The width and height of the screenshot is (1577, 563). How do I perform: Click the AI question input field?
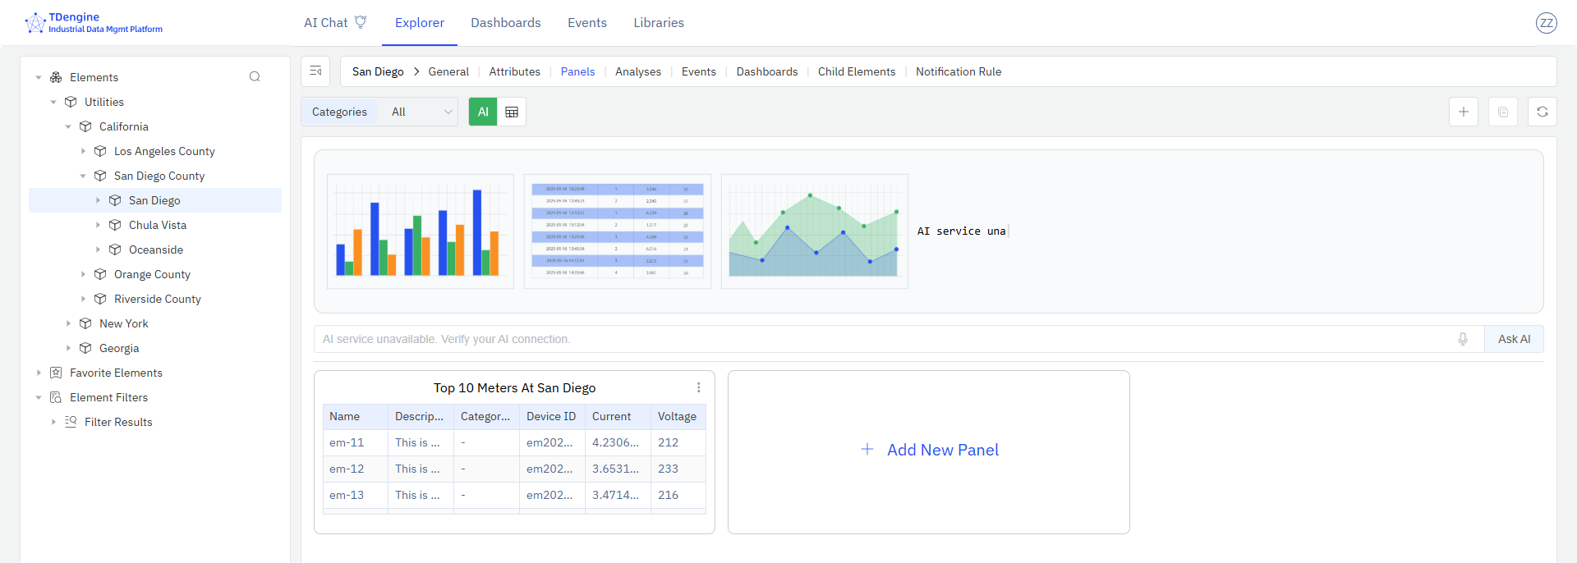879,339
